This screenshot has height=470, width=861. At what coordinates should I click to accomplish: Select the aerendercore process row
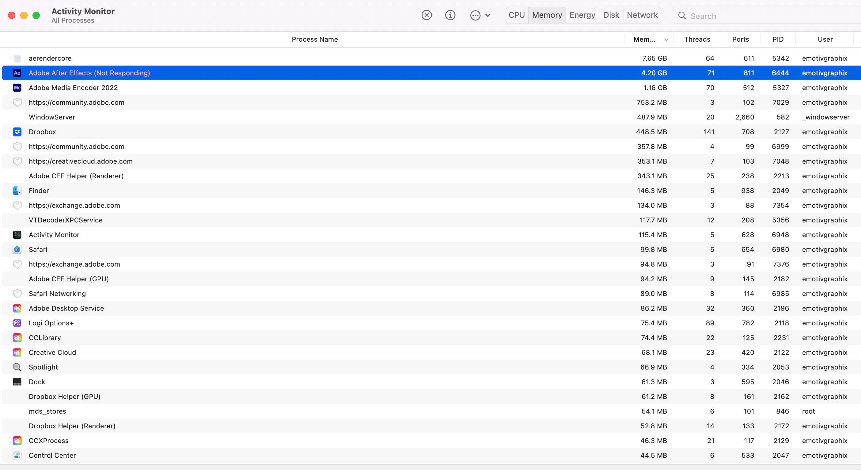[314, 58]
